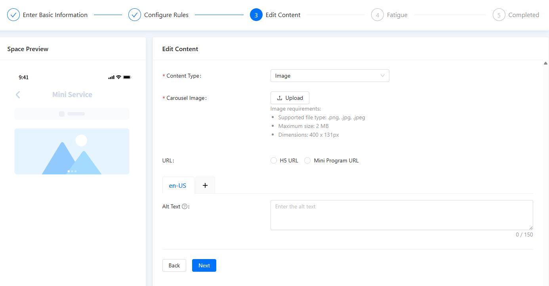549x286 pixels.
Task: Click the Wi-Fi icon in phone preview
Action: pos(118,77)
